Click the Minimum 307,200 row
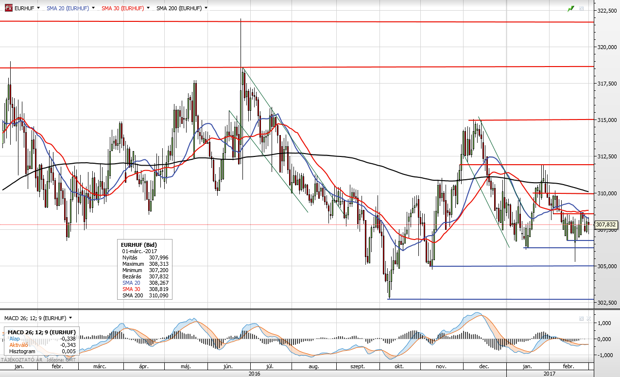 pyautogui.click(x=145, y=270)
